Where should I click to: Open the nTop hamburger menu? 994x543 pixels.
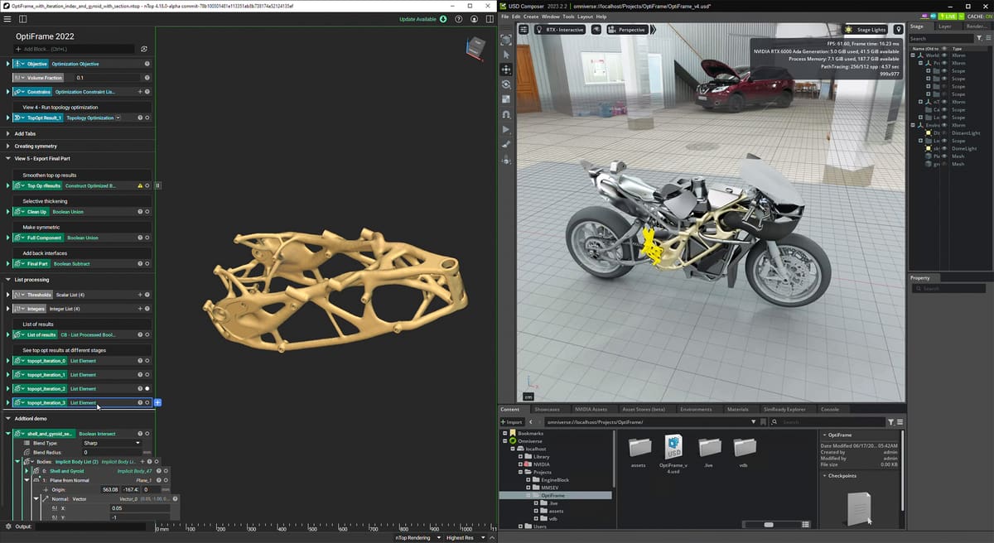(7, 18)
